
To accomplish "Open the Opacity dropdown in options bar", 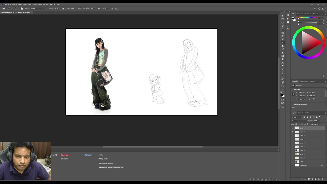I will pyautogui.click(x=60, y=8).
